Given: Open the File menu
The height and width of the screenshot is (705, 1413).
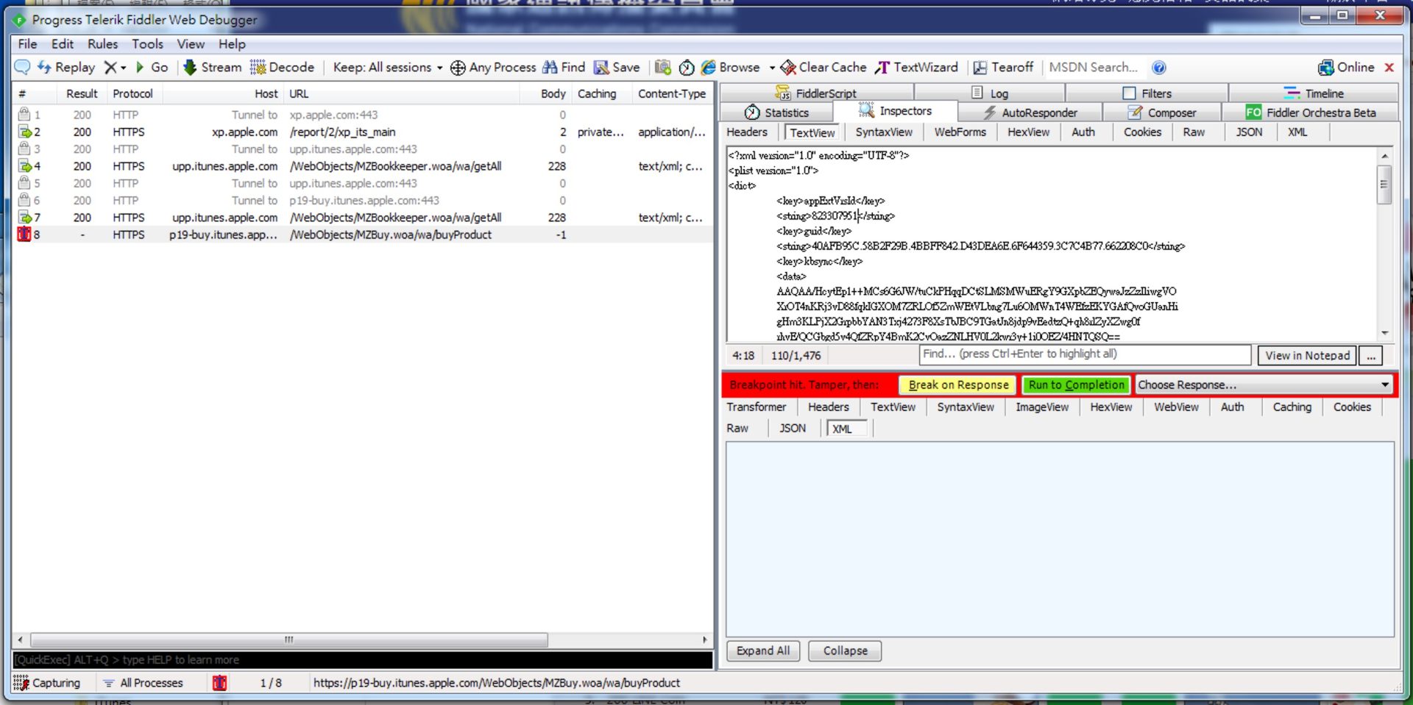Looking at the screenshot, I should [27, 44].
